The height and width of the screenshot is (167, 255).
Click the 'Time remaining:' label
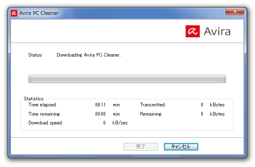coord(45,114)
